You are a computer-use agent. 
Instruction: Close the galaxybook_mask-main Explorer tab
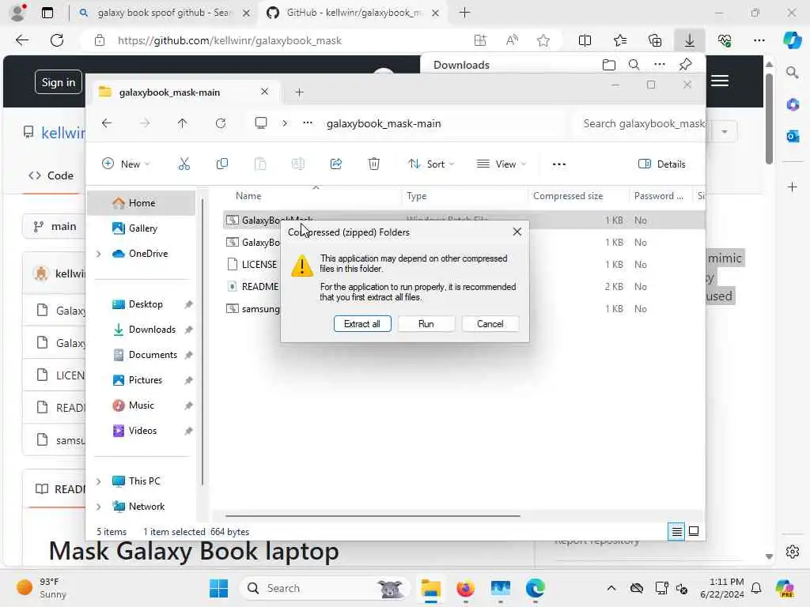pyautogui.click(x=264, y=92)
